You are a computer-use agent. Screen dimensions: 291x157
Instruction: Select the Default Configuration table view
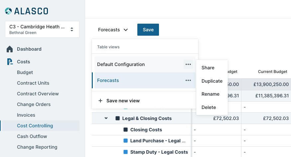pyautogui.click(x=121, y=64)
